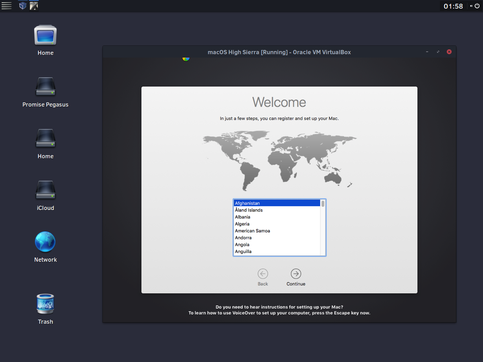Click the 01:58 clock in the top bar

pyautogui.click(x=453, y=6)
